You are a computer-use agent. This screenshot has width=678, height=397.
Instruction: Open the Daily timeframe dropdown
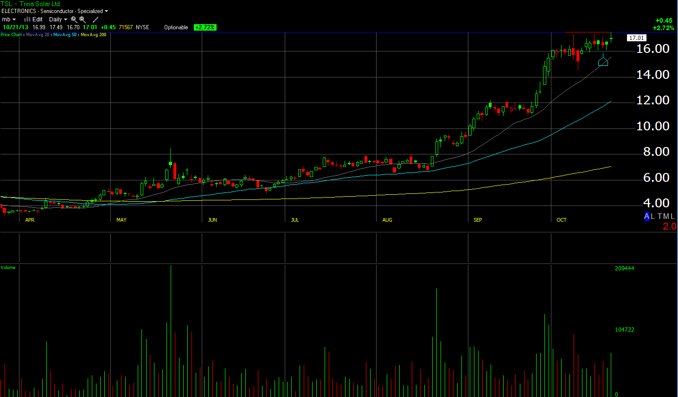(x=58, y=19)
